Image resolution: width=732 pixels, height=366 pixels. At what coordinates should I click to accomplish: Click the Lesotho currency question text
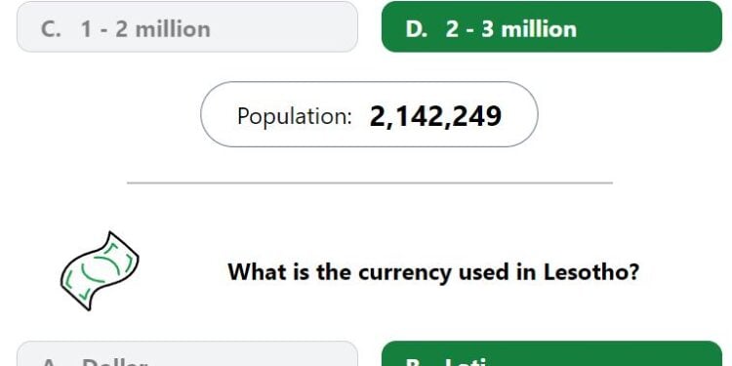pos(433,271)
